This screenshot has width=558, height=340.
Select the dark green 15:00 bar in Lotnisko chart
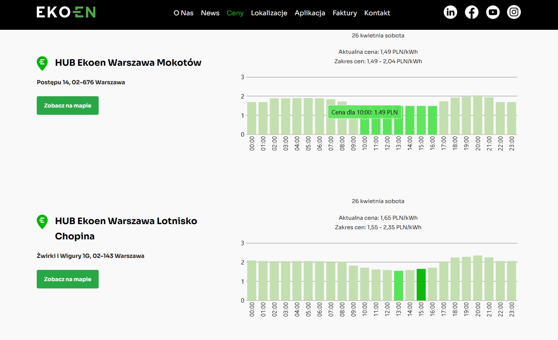[421, 285]
